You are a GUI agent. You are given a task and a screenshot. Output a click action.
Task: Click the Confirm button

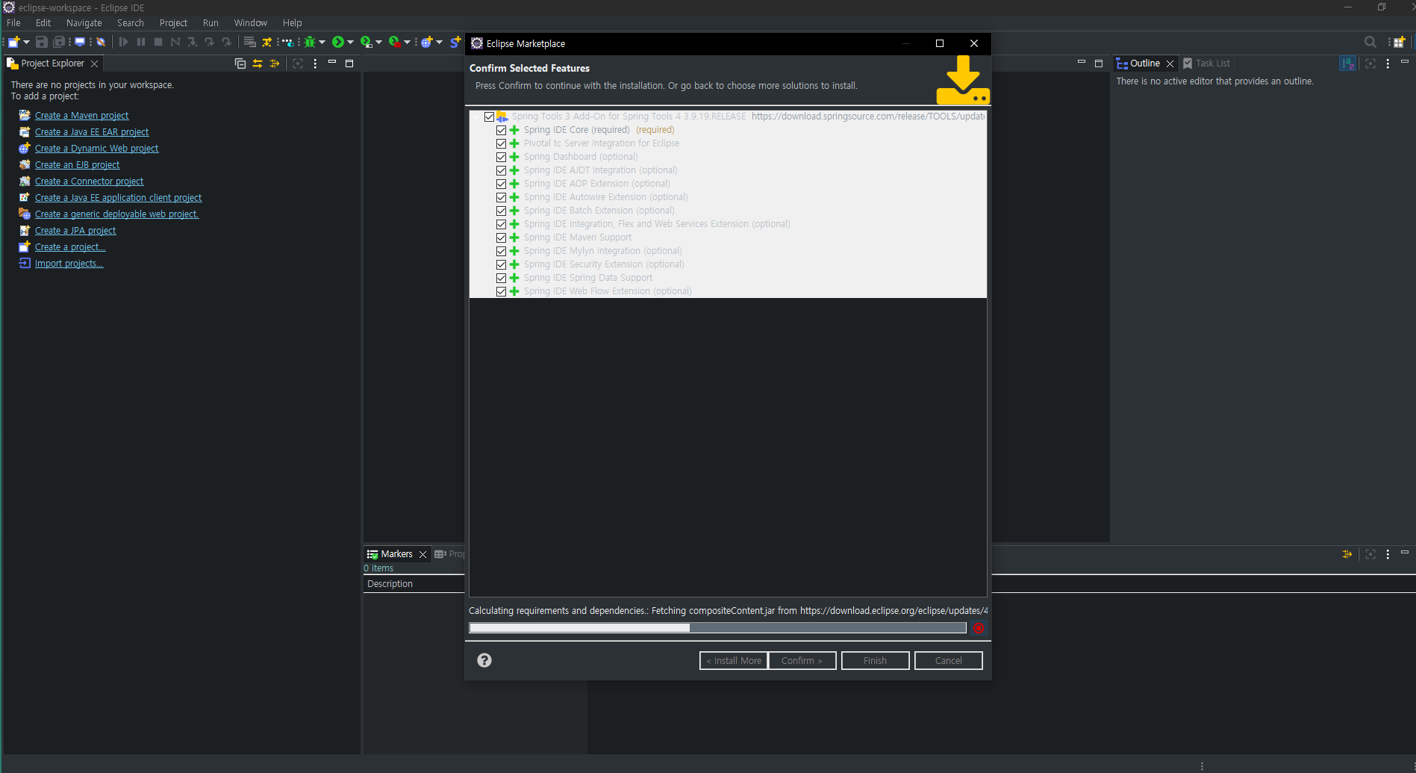pos(802,661)
